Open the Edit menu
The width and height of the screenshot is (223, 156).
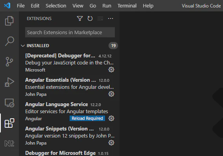click(35, 6)
